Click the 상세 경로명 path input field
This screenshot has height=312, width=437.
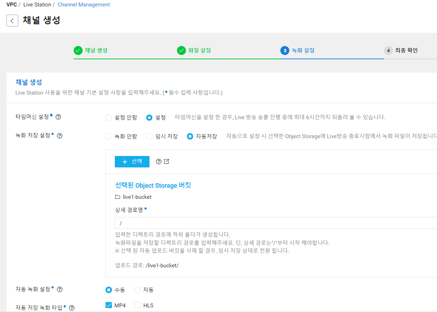(x=215, y=223)
